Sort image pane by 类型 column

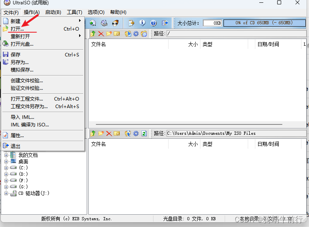pos(224,45)
